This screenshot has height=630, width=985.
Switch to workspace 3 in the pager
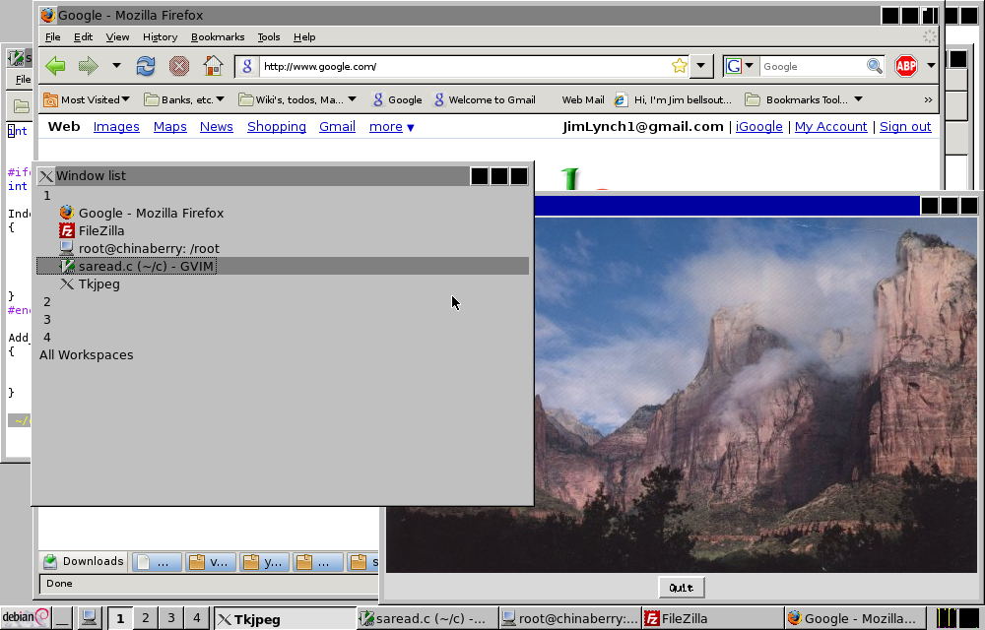tap(171, 618)
